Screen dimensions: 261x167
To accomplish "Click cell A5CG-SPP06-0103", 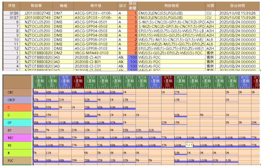I will coord(96,48).
